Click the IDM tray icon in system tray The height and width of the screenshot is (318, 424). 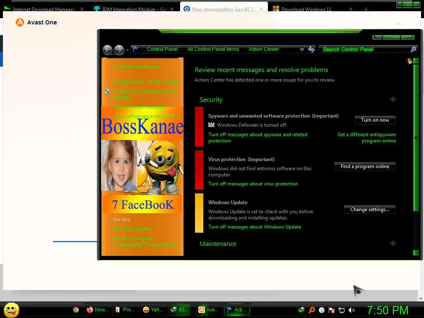301,310
